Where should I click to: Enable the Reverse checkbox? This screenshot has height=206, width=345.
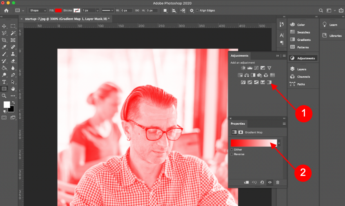tap(232, 154)
